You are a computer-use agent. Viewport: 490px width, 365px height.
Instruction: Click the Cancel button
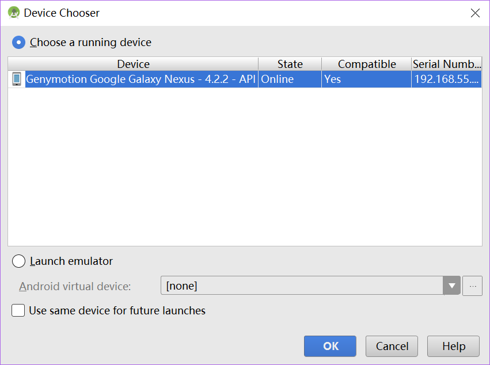[392, 346]
